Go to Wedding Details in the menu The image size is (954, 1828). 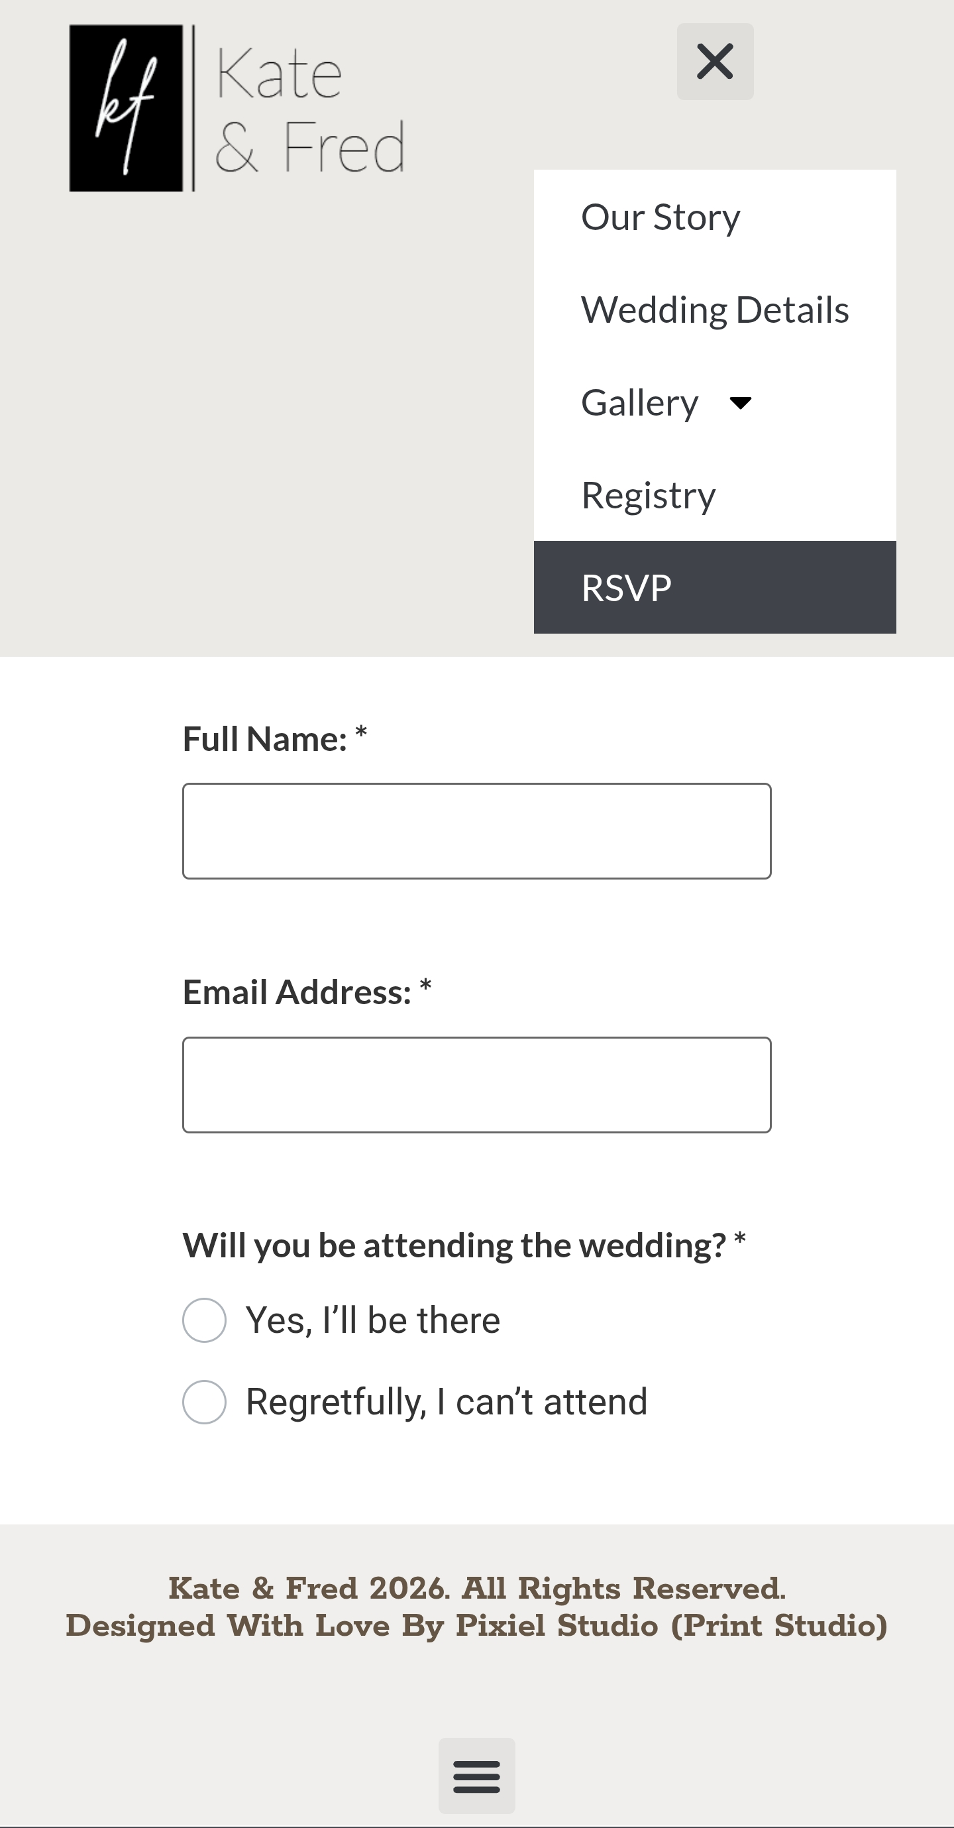(714, 310)
